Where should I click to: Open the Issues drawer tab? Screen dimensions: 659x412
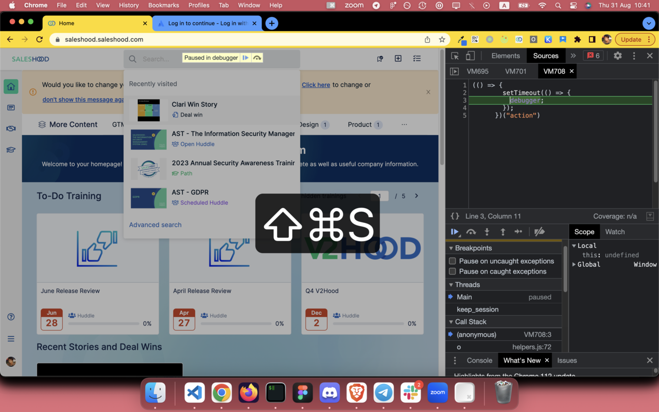(567, 360)
